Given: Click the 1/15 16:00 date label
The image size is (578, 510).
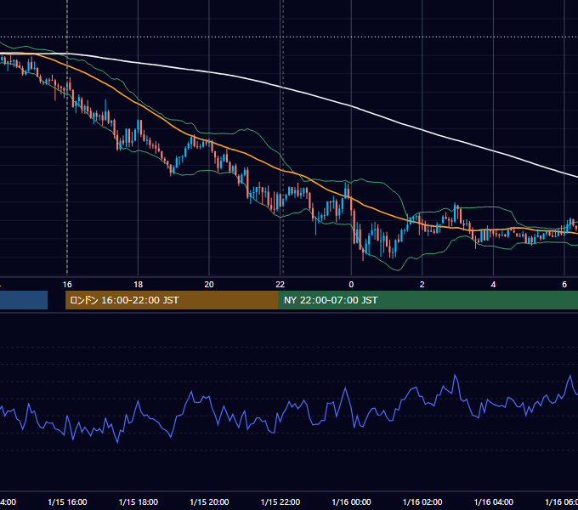Looking at the screenshot, I should 67,501.
